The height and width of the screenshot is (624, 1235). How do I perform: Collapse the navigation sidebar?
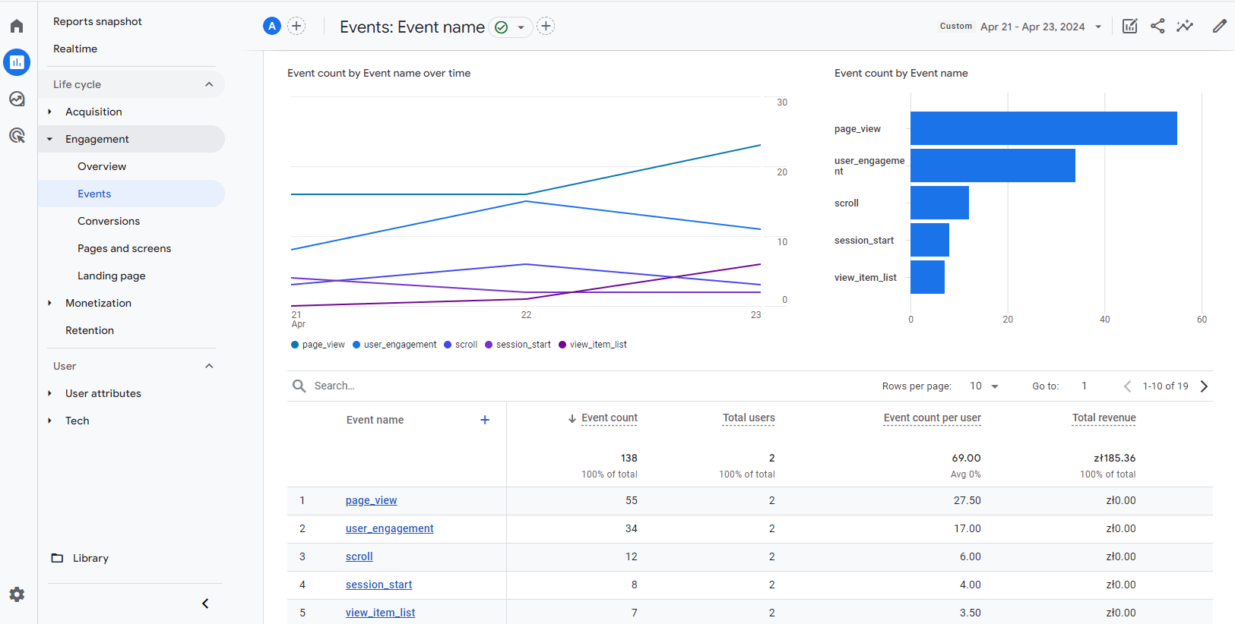click(x=205, y=604)
